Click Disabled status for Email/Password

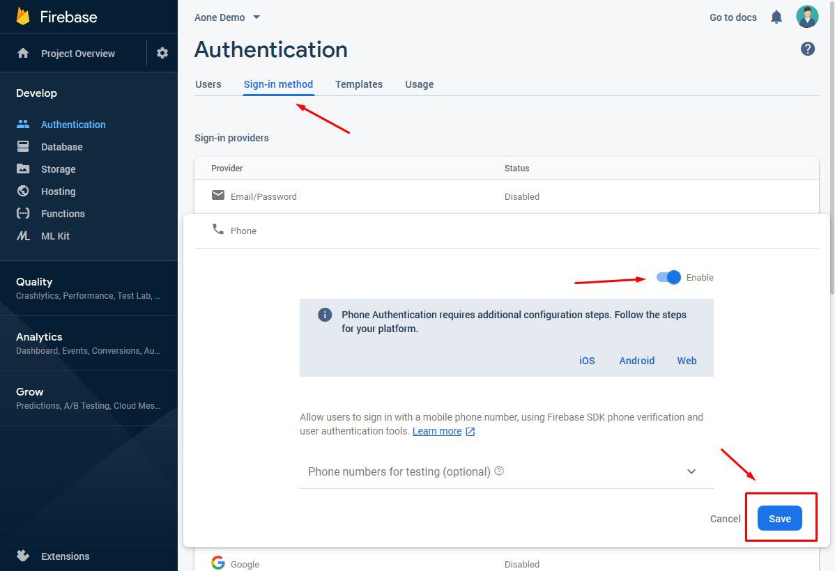[522, 197]
